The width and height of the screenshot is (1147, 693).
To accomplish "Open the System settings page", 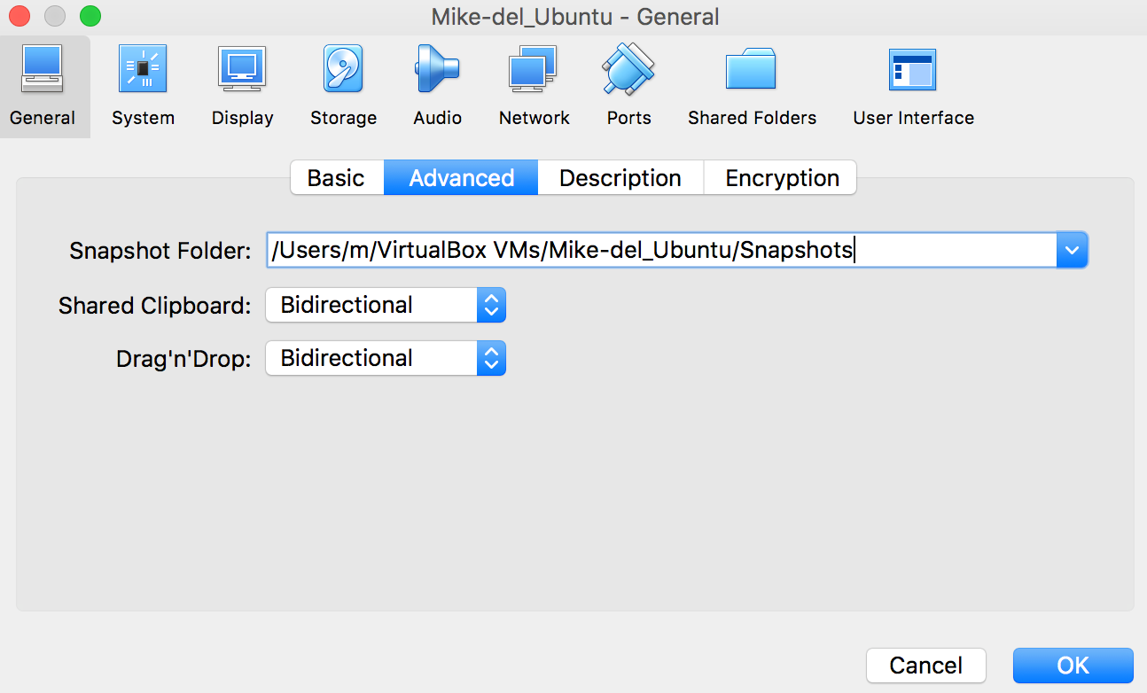I will point(143,84).
